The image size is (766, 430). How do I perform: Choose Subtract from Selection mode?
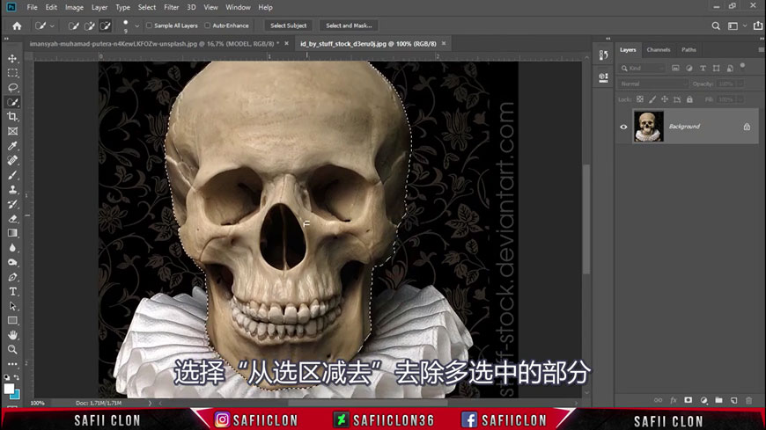(106, 26)
